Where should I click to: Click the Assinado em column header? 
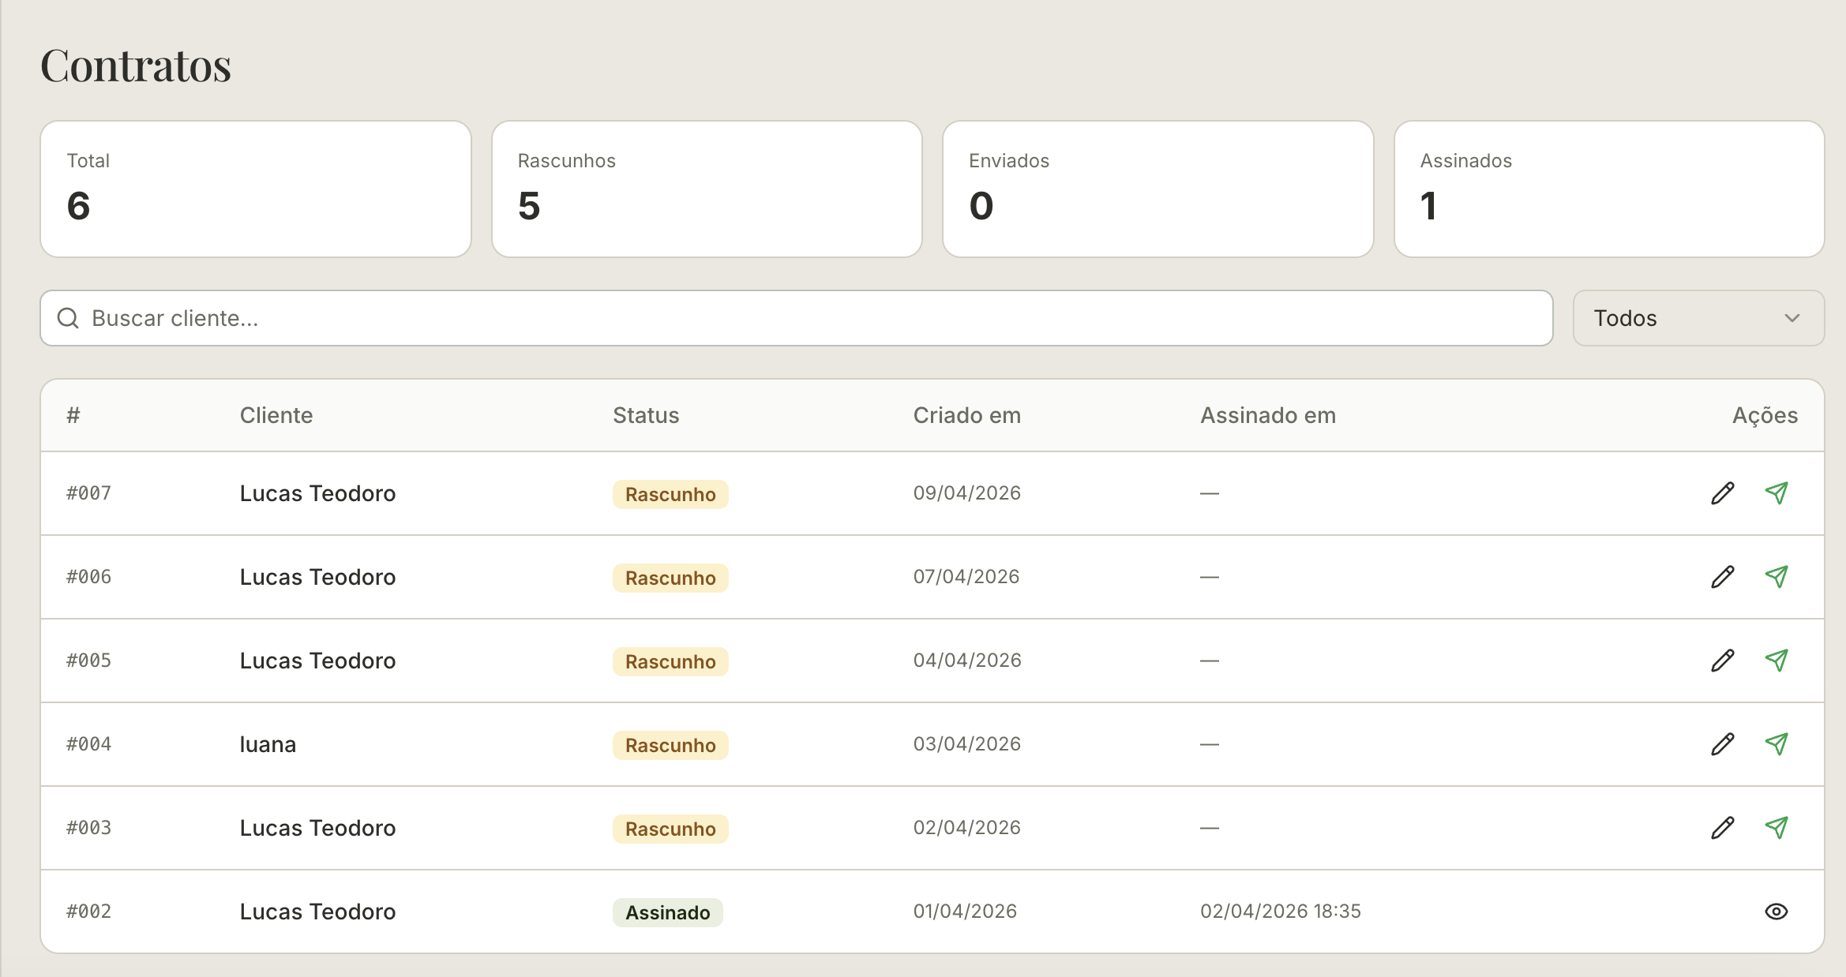click(1268, 415)
